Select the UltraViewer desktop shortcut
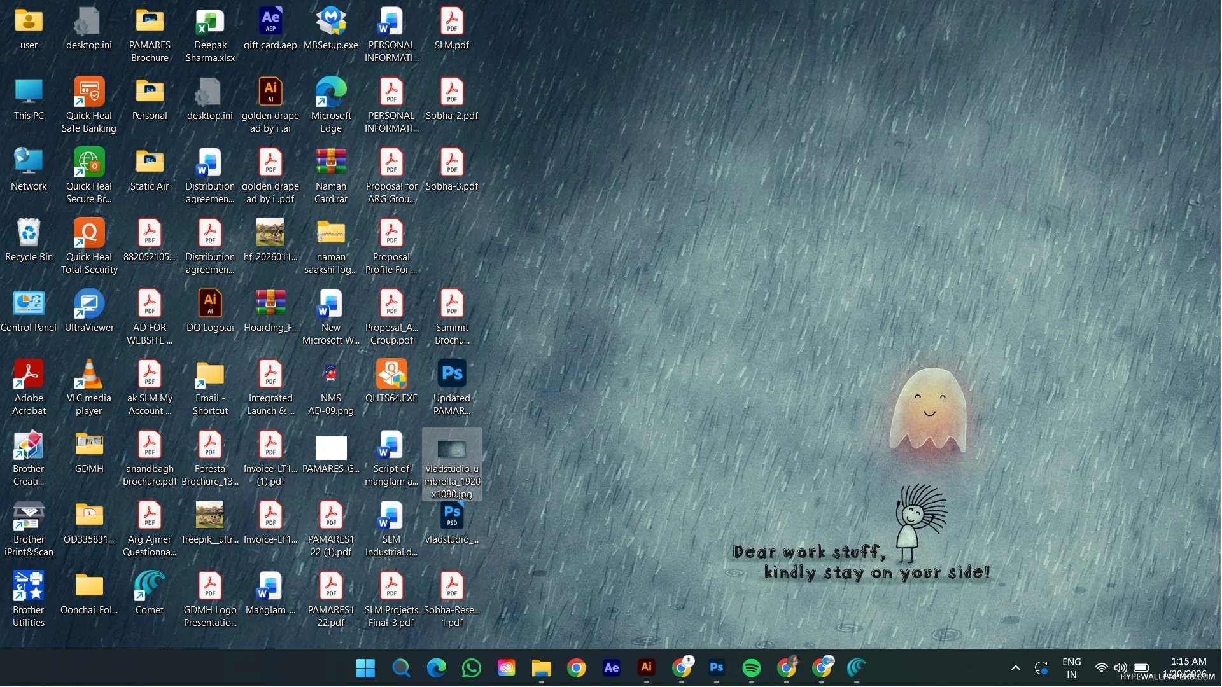 point(89,305)
